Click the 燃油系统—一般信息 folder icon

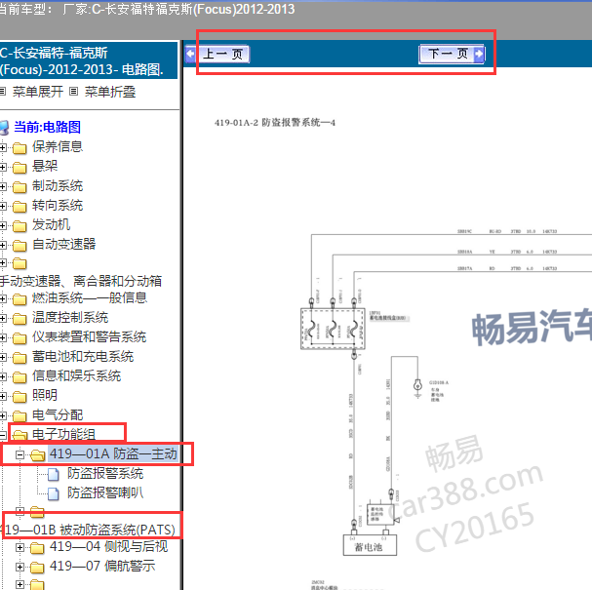click(20, 299)
